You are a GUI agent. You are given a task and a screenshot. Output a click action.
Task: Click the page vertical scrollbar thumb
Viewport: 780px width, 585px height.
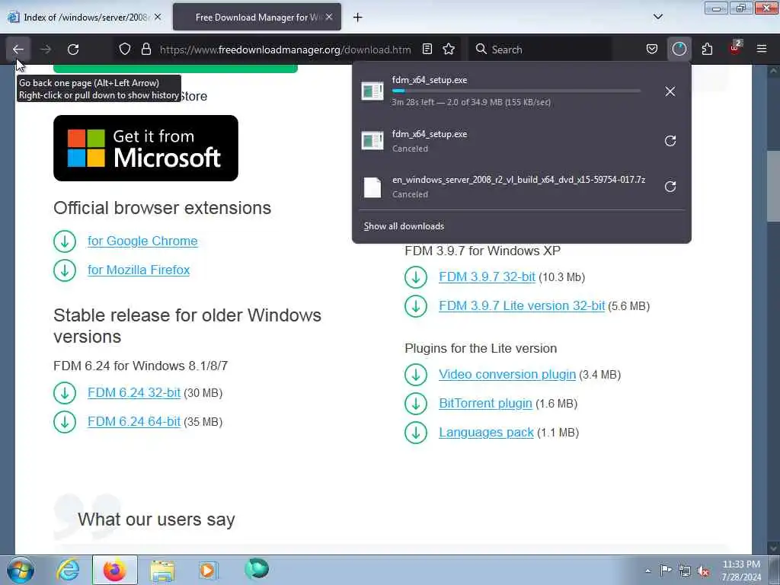[772, 186]
